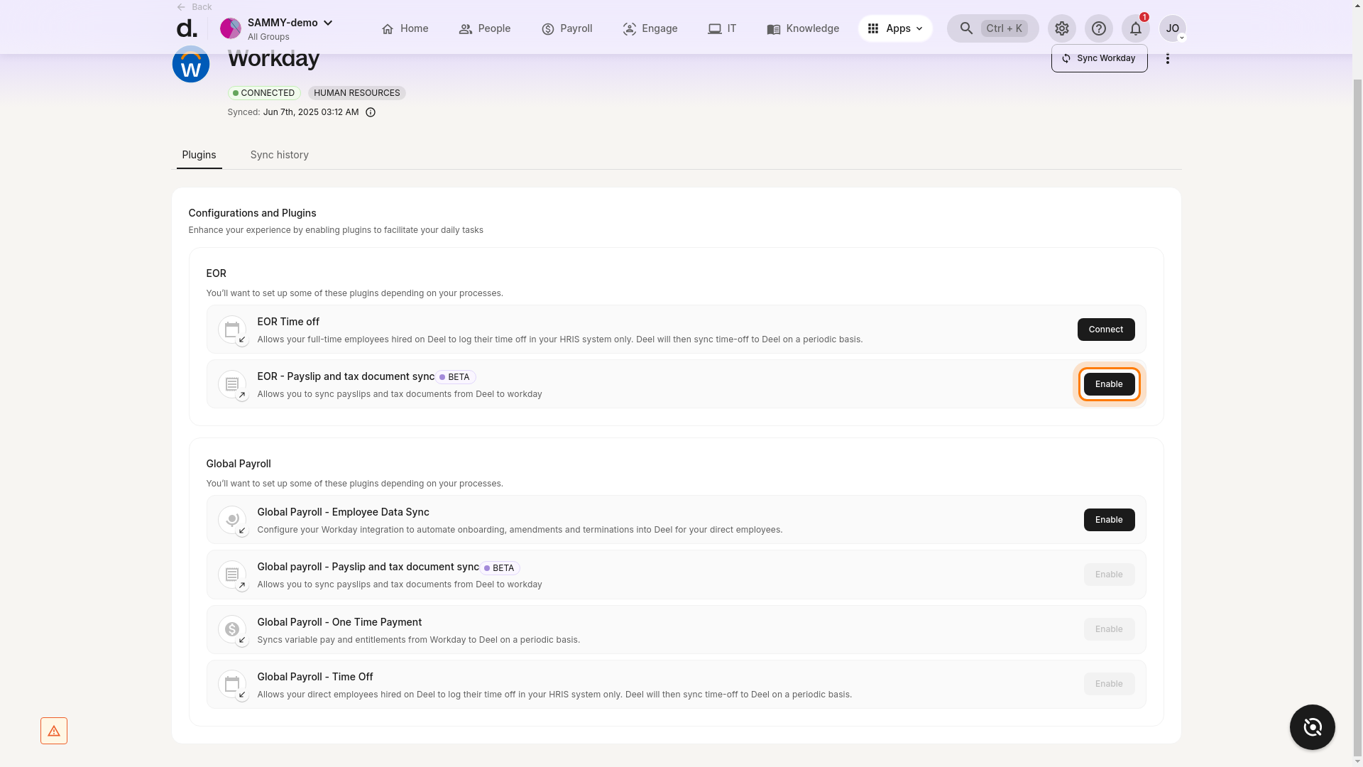The width and height of the screenshot is (1363, 767).
Task: Click the SAMMY-demo organization avatar
Action: point(230,28)
